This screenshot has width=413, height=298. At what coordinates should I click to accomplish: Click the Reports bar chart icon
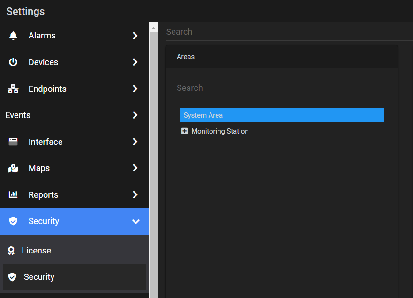pyautogui.click(x=13, y=194)
